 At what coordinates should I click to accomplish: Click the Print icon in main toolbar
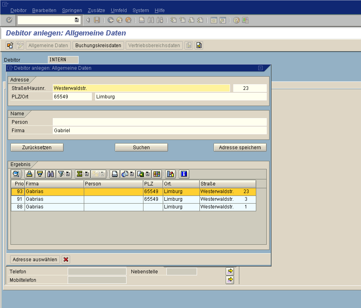tap(142, 20)
